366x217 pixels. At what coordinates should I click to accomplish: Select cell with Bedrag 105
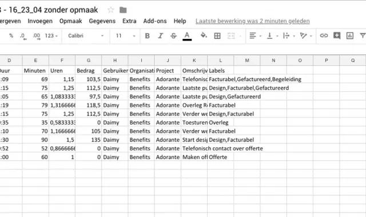coord(89,131)
